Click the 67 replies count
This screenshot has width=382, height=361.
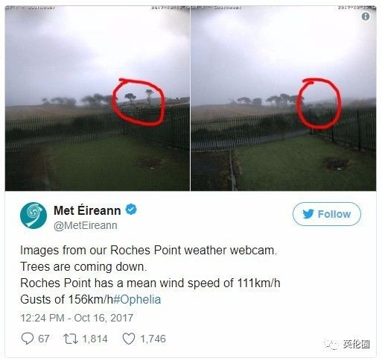coord(44,339)
